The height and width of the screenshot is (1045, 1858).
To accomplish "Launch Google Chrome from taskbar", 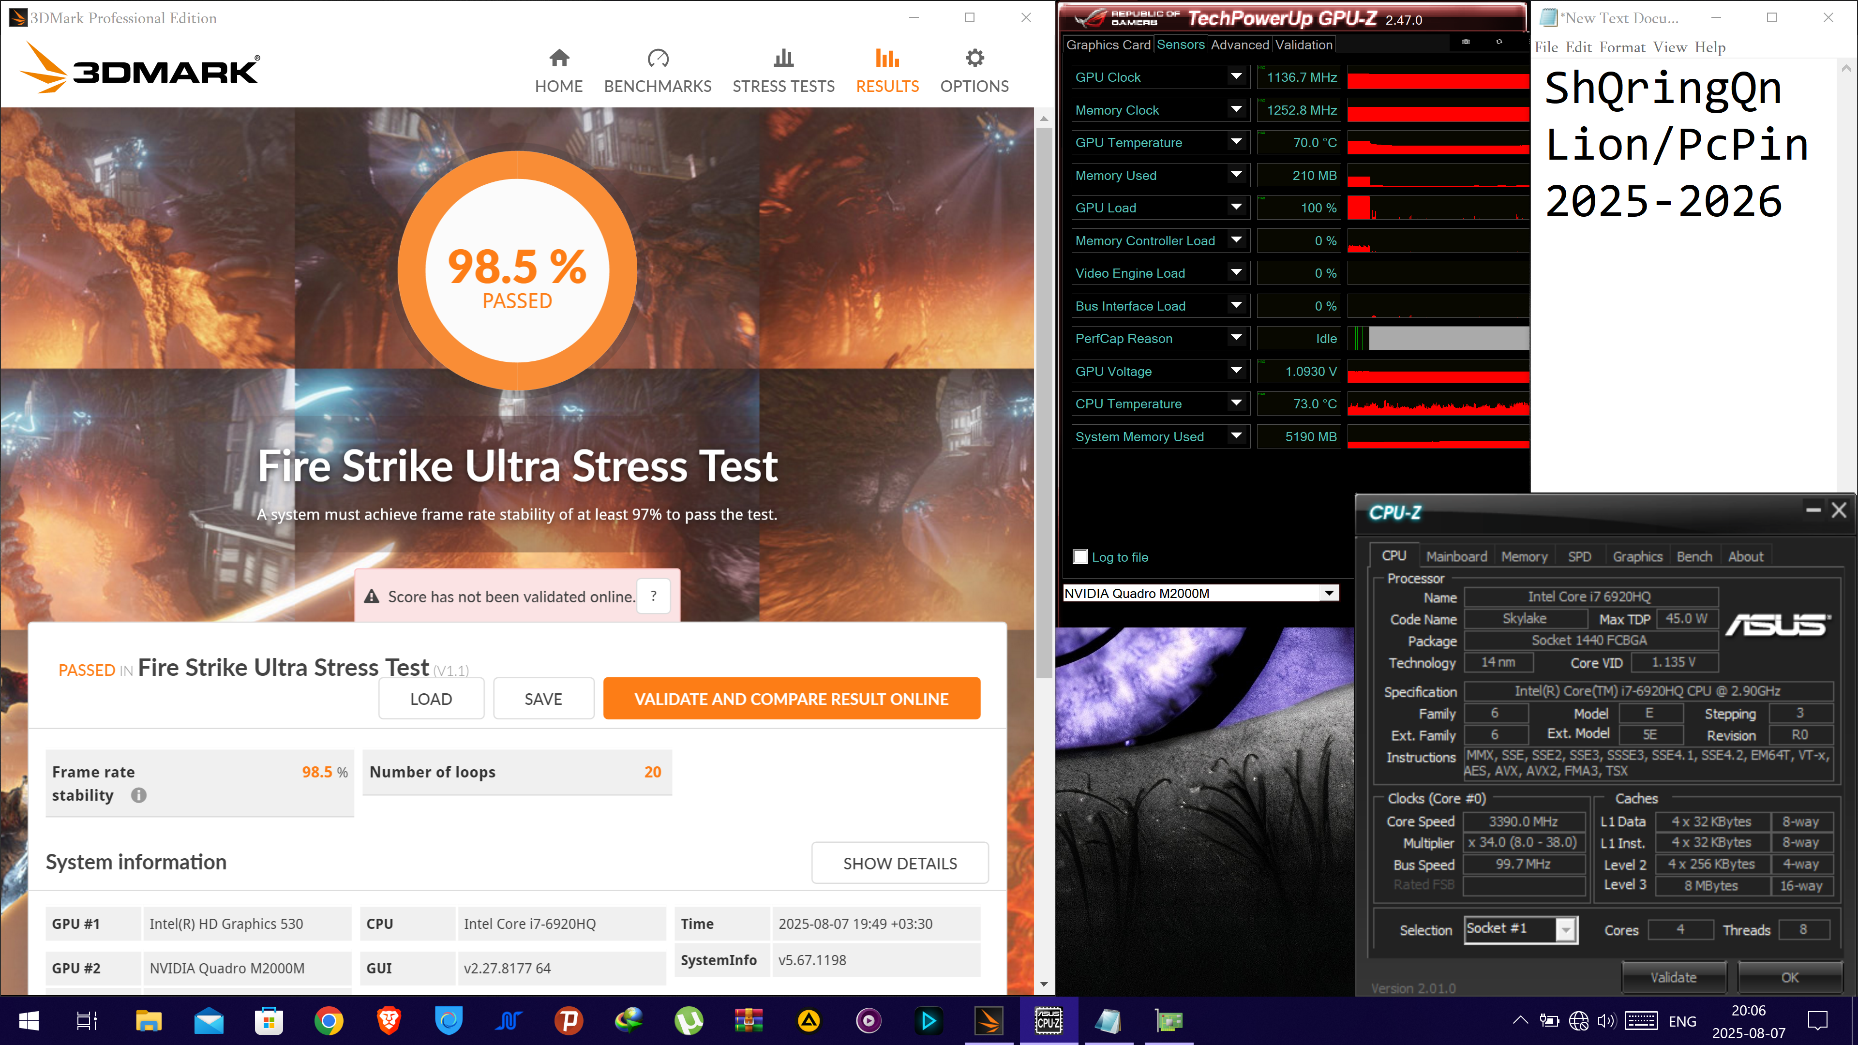I will [329, 1020].
